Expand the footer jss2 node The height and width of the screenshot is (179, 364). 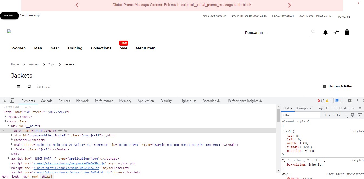coord(12,149)
